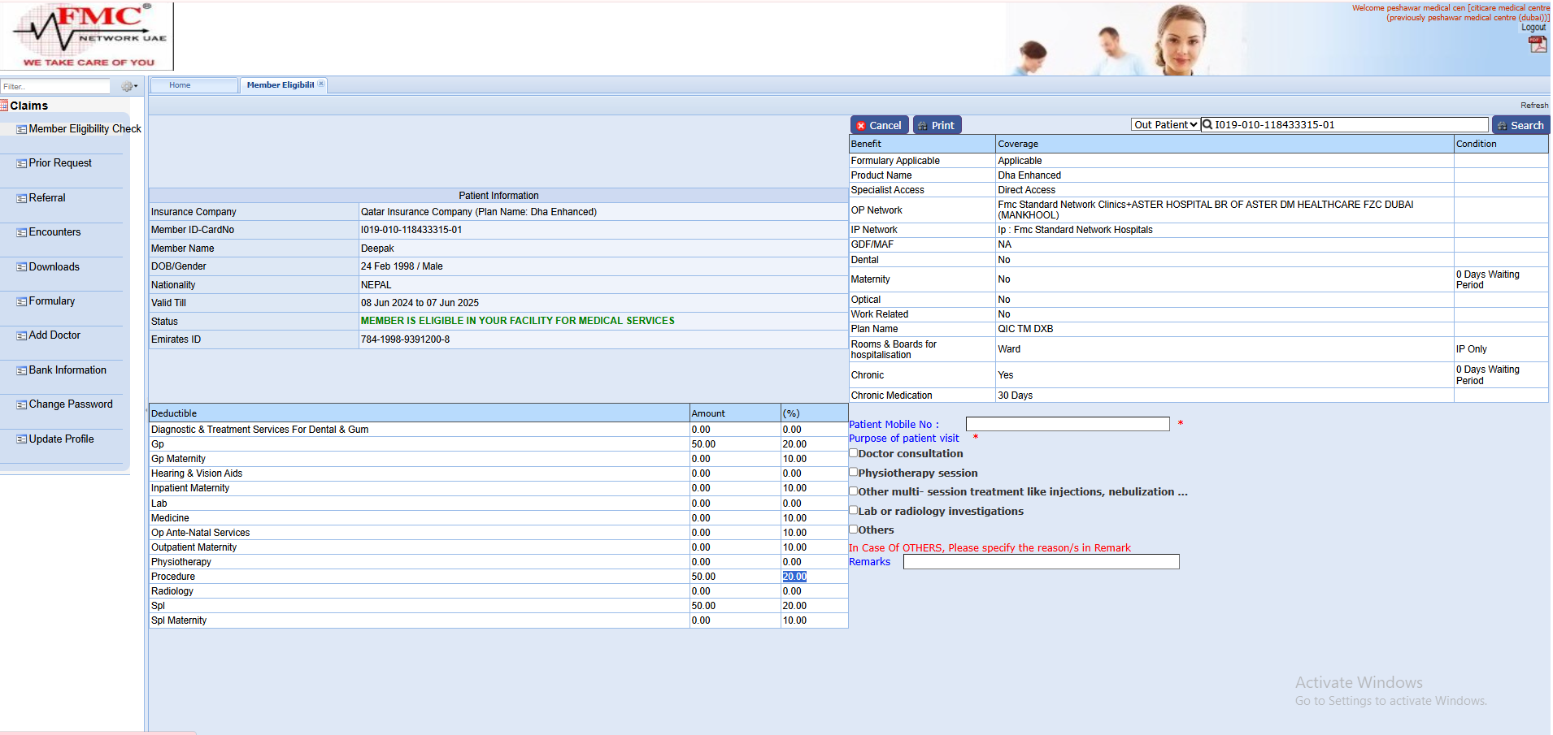Open Referral from the Claims menu
This screenshot has height=735, width=1553.
tap(47, 198)
